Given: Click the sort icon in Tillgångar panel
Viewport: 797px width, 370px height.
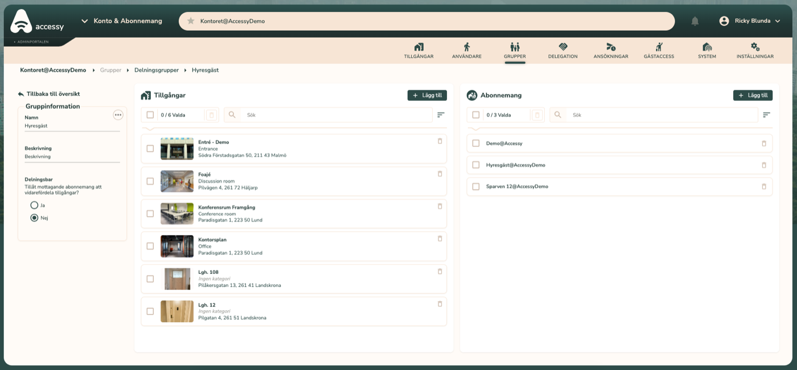Looking at the screenshot, I should pos(441,115).
